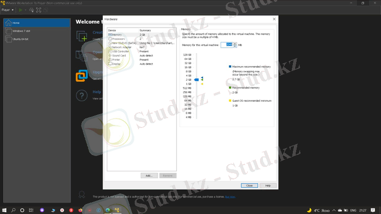Select the Memory device row

pos(141,35)
